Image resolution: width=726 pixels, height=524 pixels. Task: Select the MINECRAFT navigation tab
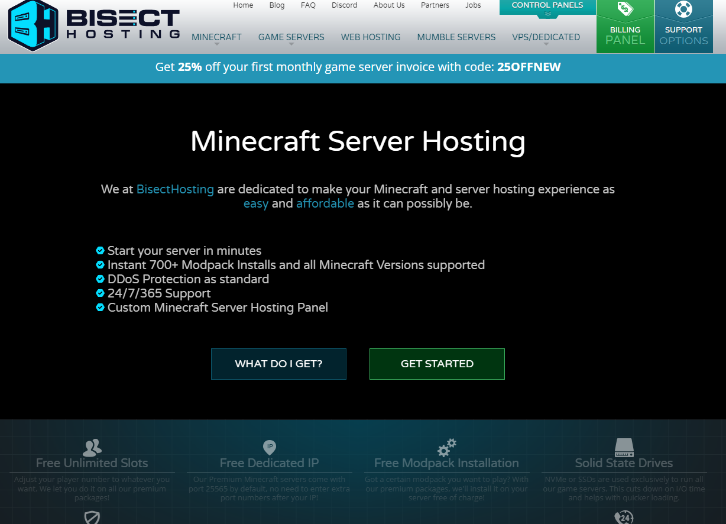pos(216,37)
